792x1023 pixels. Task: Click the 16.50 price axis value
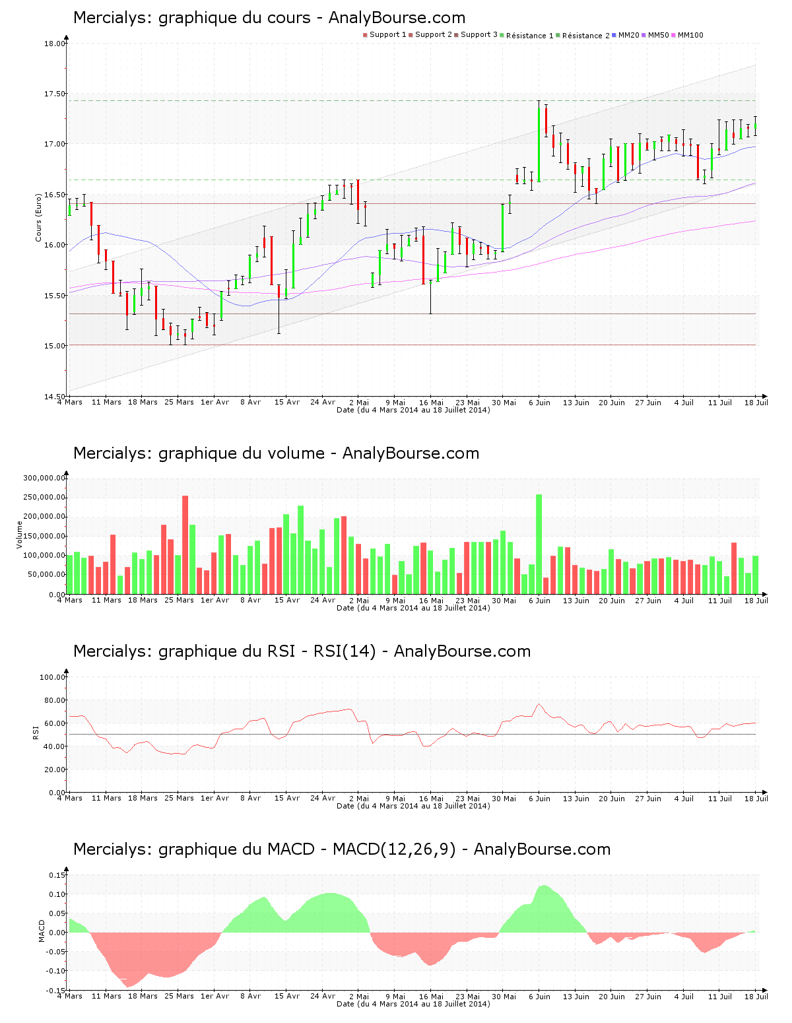click(55, 195)
